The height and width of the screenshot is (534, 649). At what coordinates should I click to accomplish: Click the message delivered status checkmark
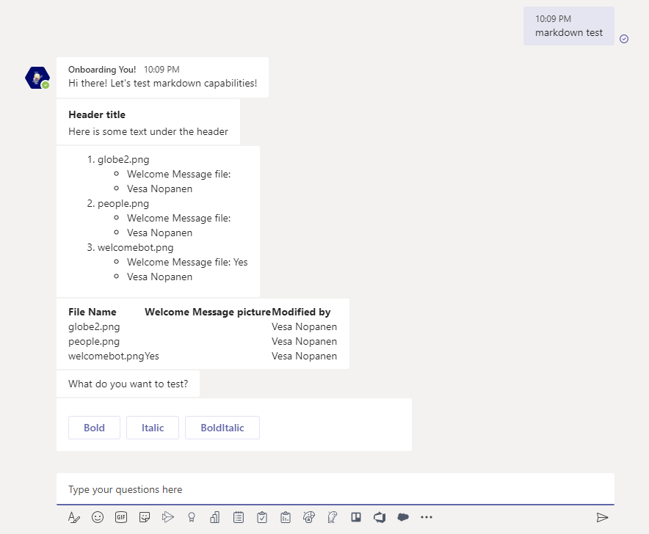(624, 39)
